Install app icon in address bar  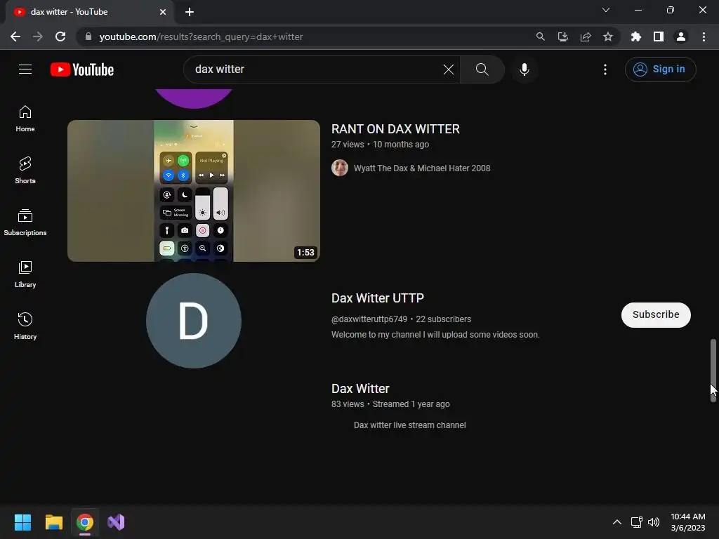click(562, 36)
